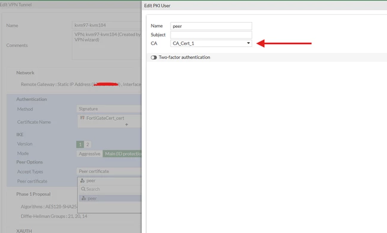Click the Phase 1 Proposal section heading

coord(33,194)
